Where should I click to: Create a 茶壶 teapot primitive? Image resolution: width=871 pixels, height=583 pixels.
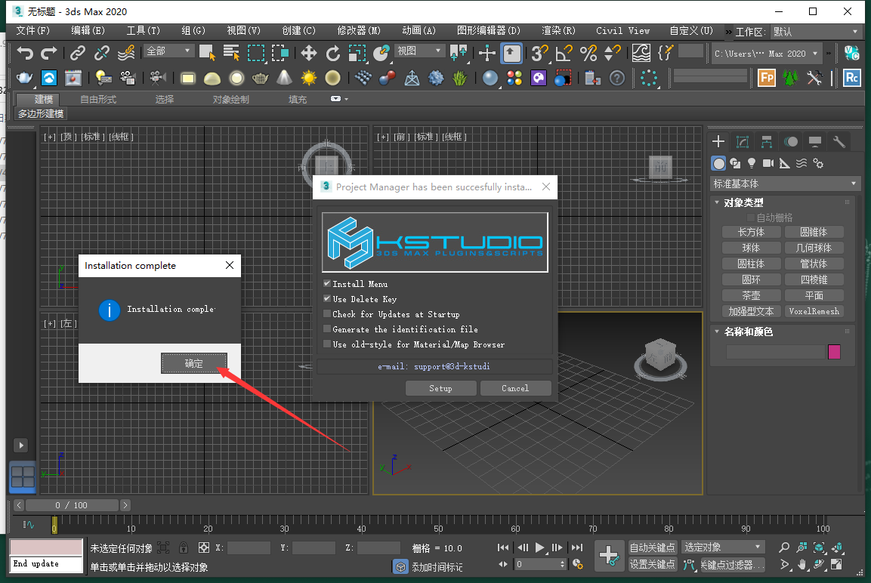751,295
